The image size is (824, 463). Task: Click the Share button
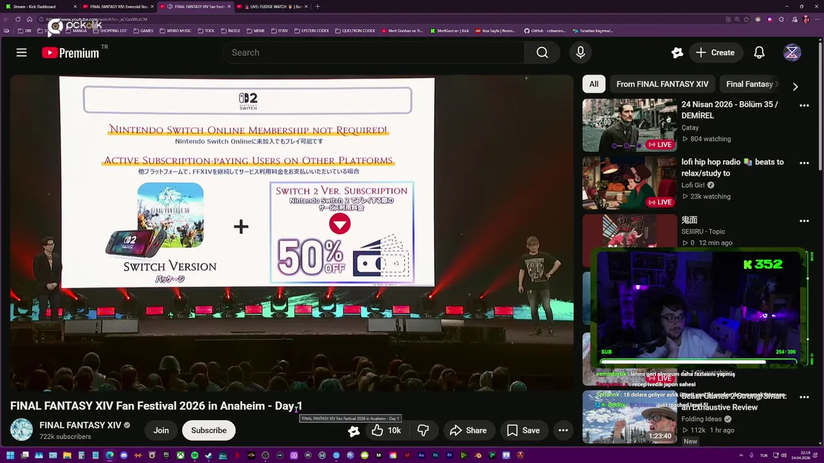[468, 430]
